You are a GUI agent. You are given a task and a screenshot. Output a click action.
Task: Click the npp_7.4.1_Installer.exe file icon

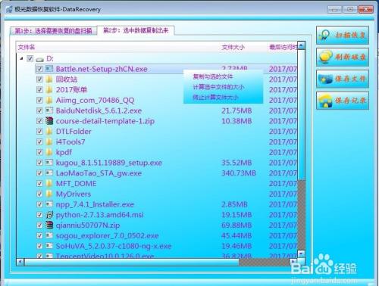pyautogui.click(x=49, y=204)
